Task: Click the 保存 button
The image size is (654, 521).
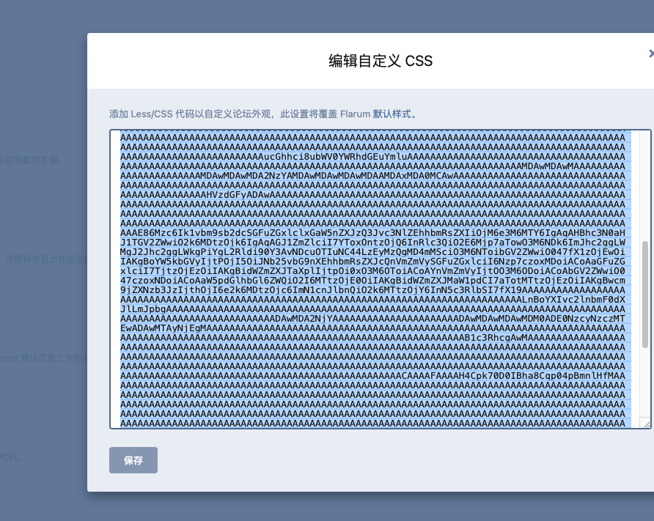Action: (133, 460)
